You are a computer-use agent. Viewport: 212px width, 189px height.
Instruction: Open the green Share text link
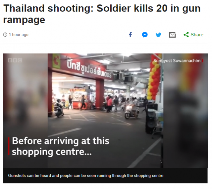click(x=197, y=35)
